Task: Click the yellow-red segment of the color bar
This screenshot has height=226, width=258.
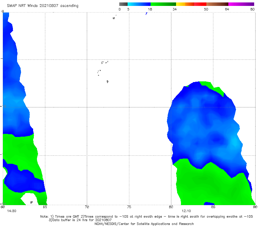Action: pos(191,4)
